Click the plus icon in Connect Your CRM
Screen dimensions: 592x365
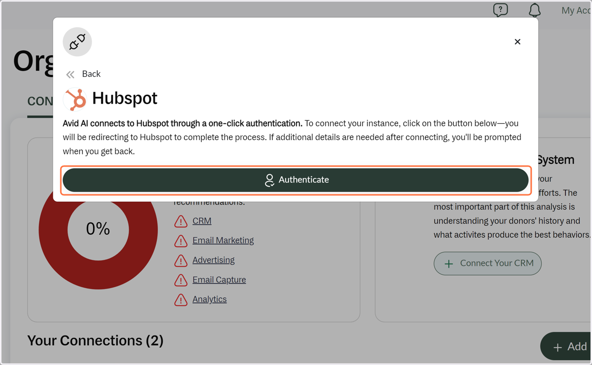[449, 264]
